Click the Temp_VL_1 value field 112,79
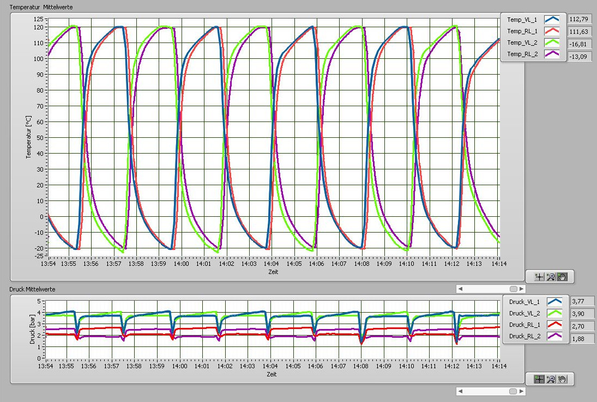Screen dimensions: 597x402 tap(580, 19)
